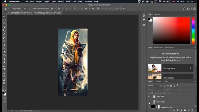The height and width of the screenshot is (112, 199).
Task: Pick a color in the color field
Action: click(171, 30)
